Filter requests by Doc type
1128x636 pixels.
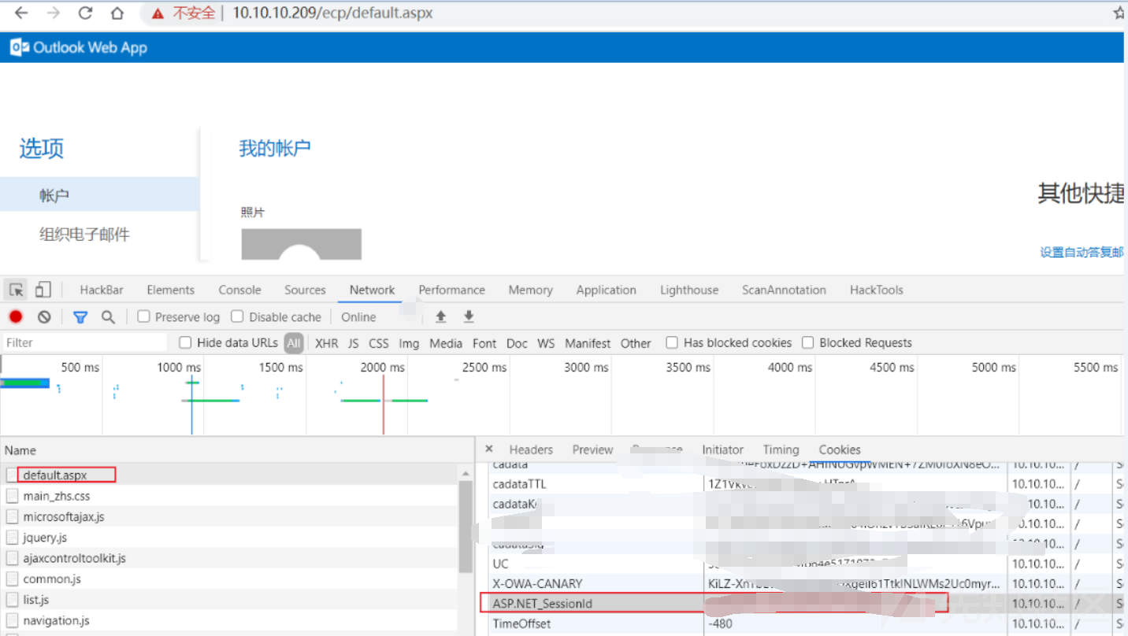tap(517, 343)
